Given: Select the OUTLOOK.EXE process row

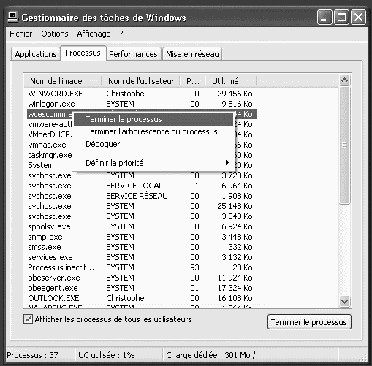Looking at the screenshot, I should pyautogui.click(x=141, y=298).
